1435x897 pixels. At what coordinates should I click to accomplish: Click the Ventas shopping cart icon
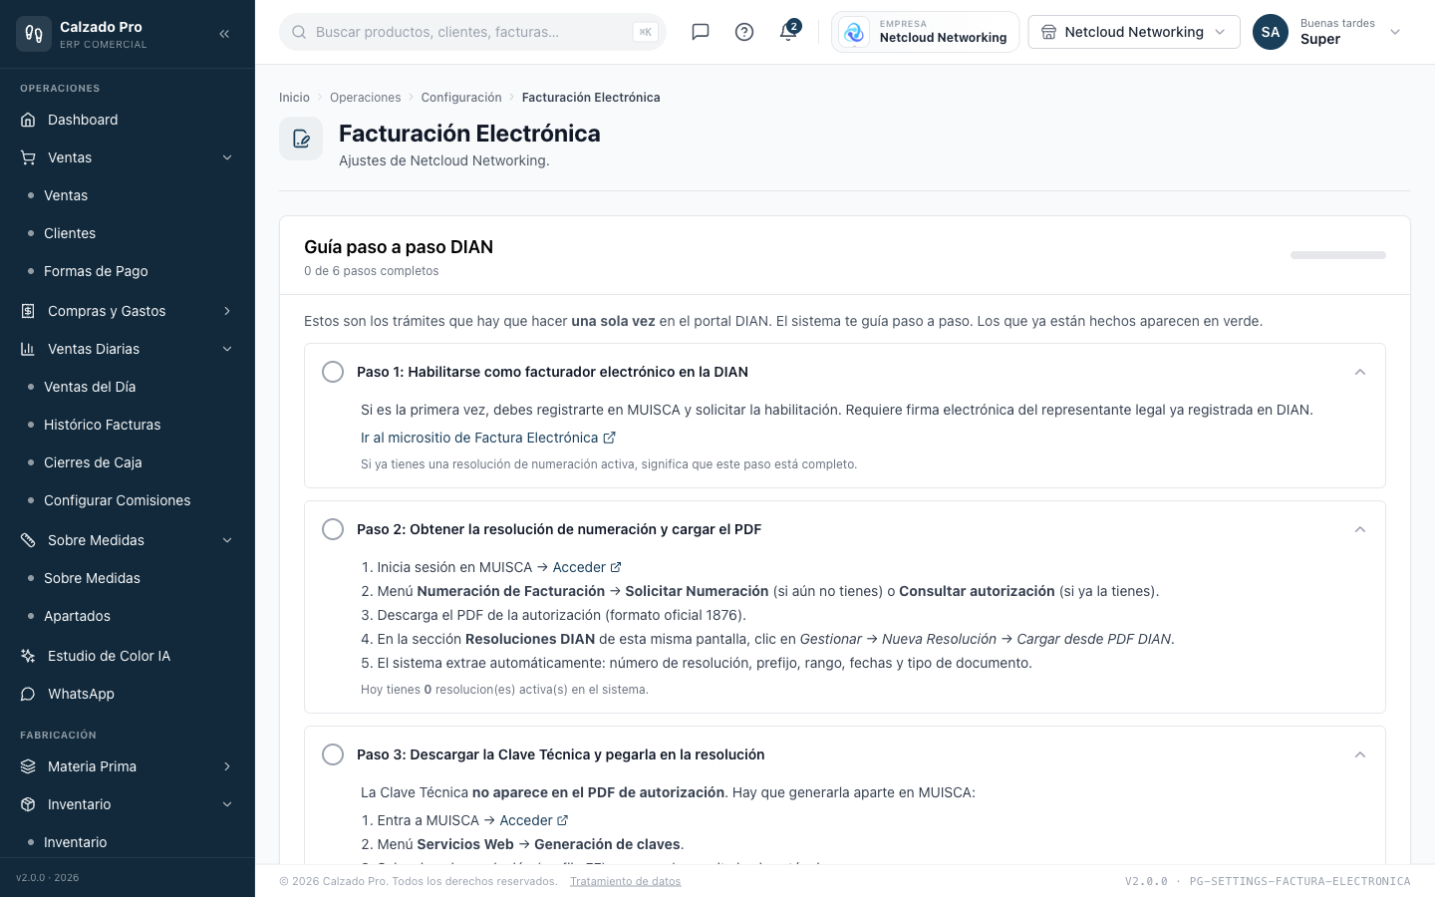(28, 157)
